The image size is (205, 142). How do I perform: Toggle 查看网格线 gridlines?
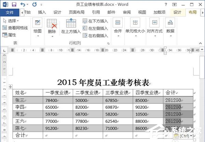coord(15,28)
